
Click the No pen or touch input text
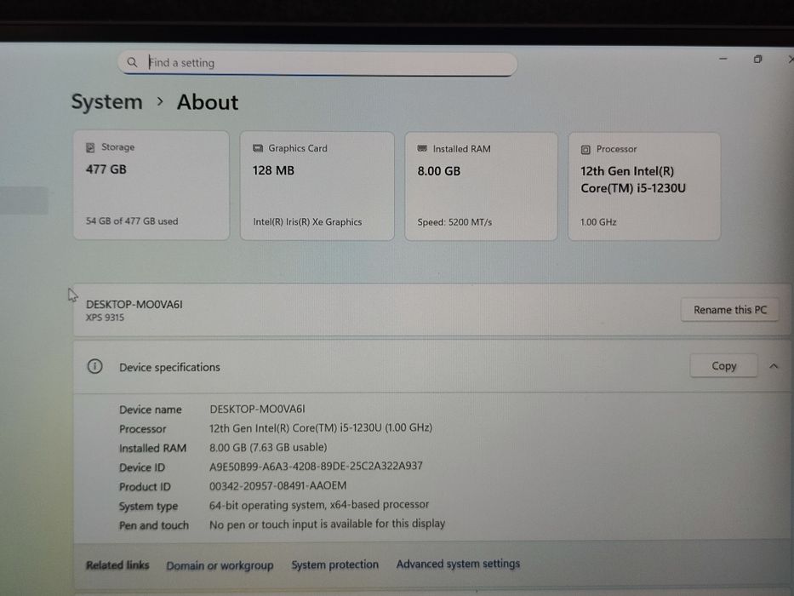coord(327,524)
